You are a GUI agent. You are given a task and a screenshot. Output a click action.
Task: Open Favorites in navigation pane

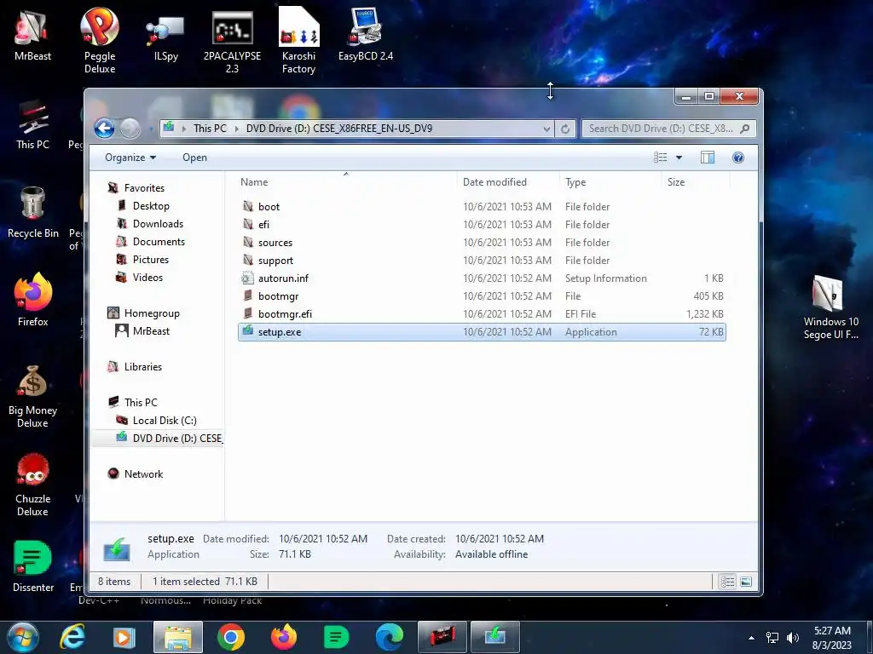(x=136, y=188)
